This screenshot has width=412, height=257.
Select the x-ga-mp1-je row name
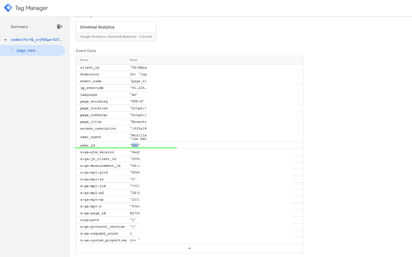pyautogui.click(x=92, y=179)
